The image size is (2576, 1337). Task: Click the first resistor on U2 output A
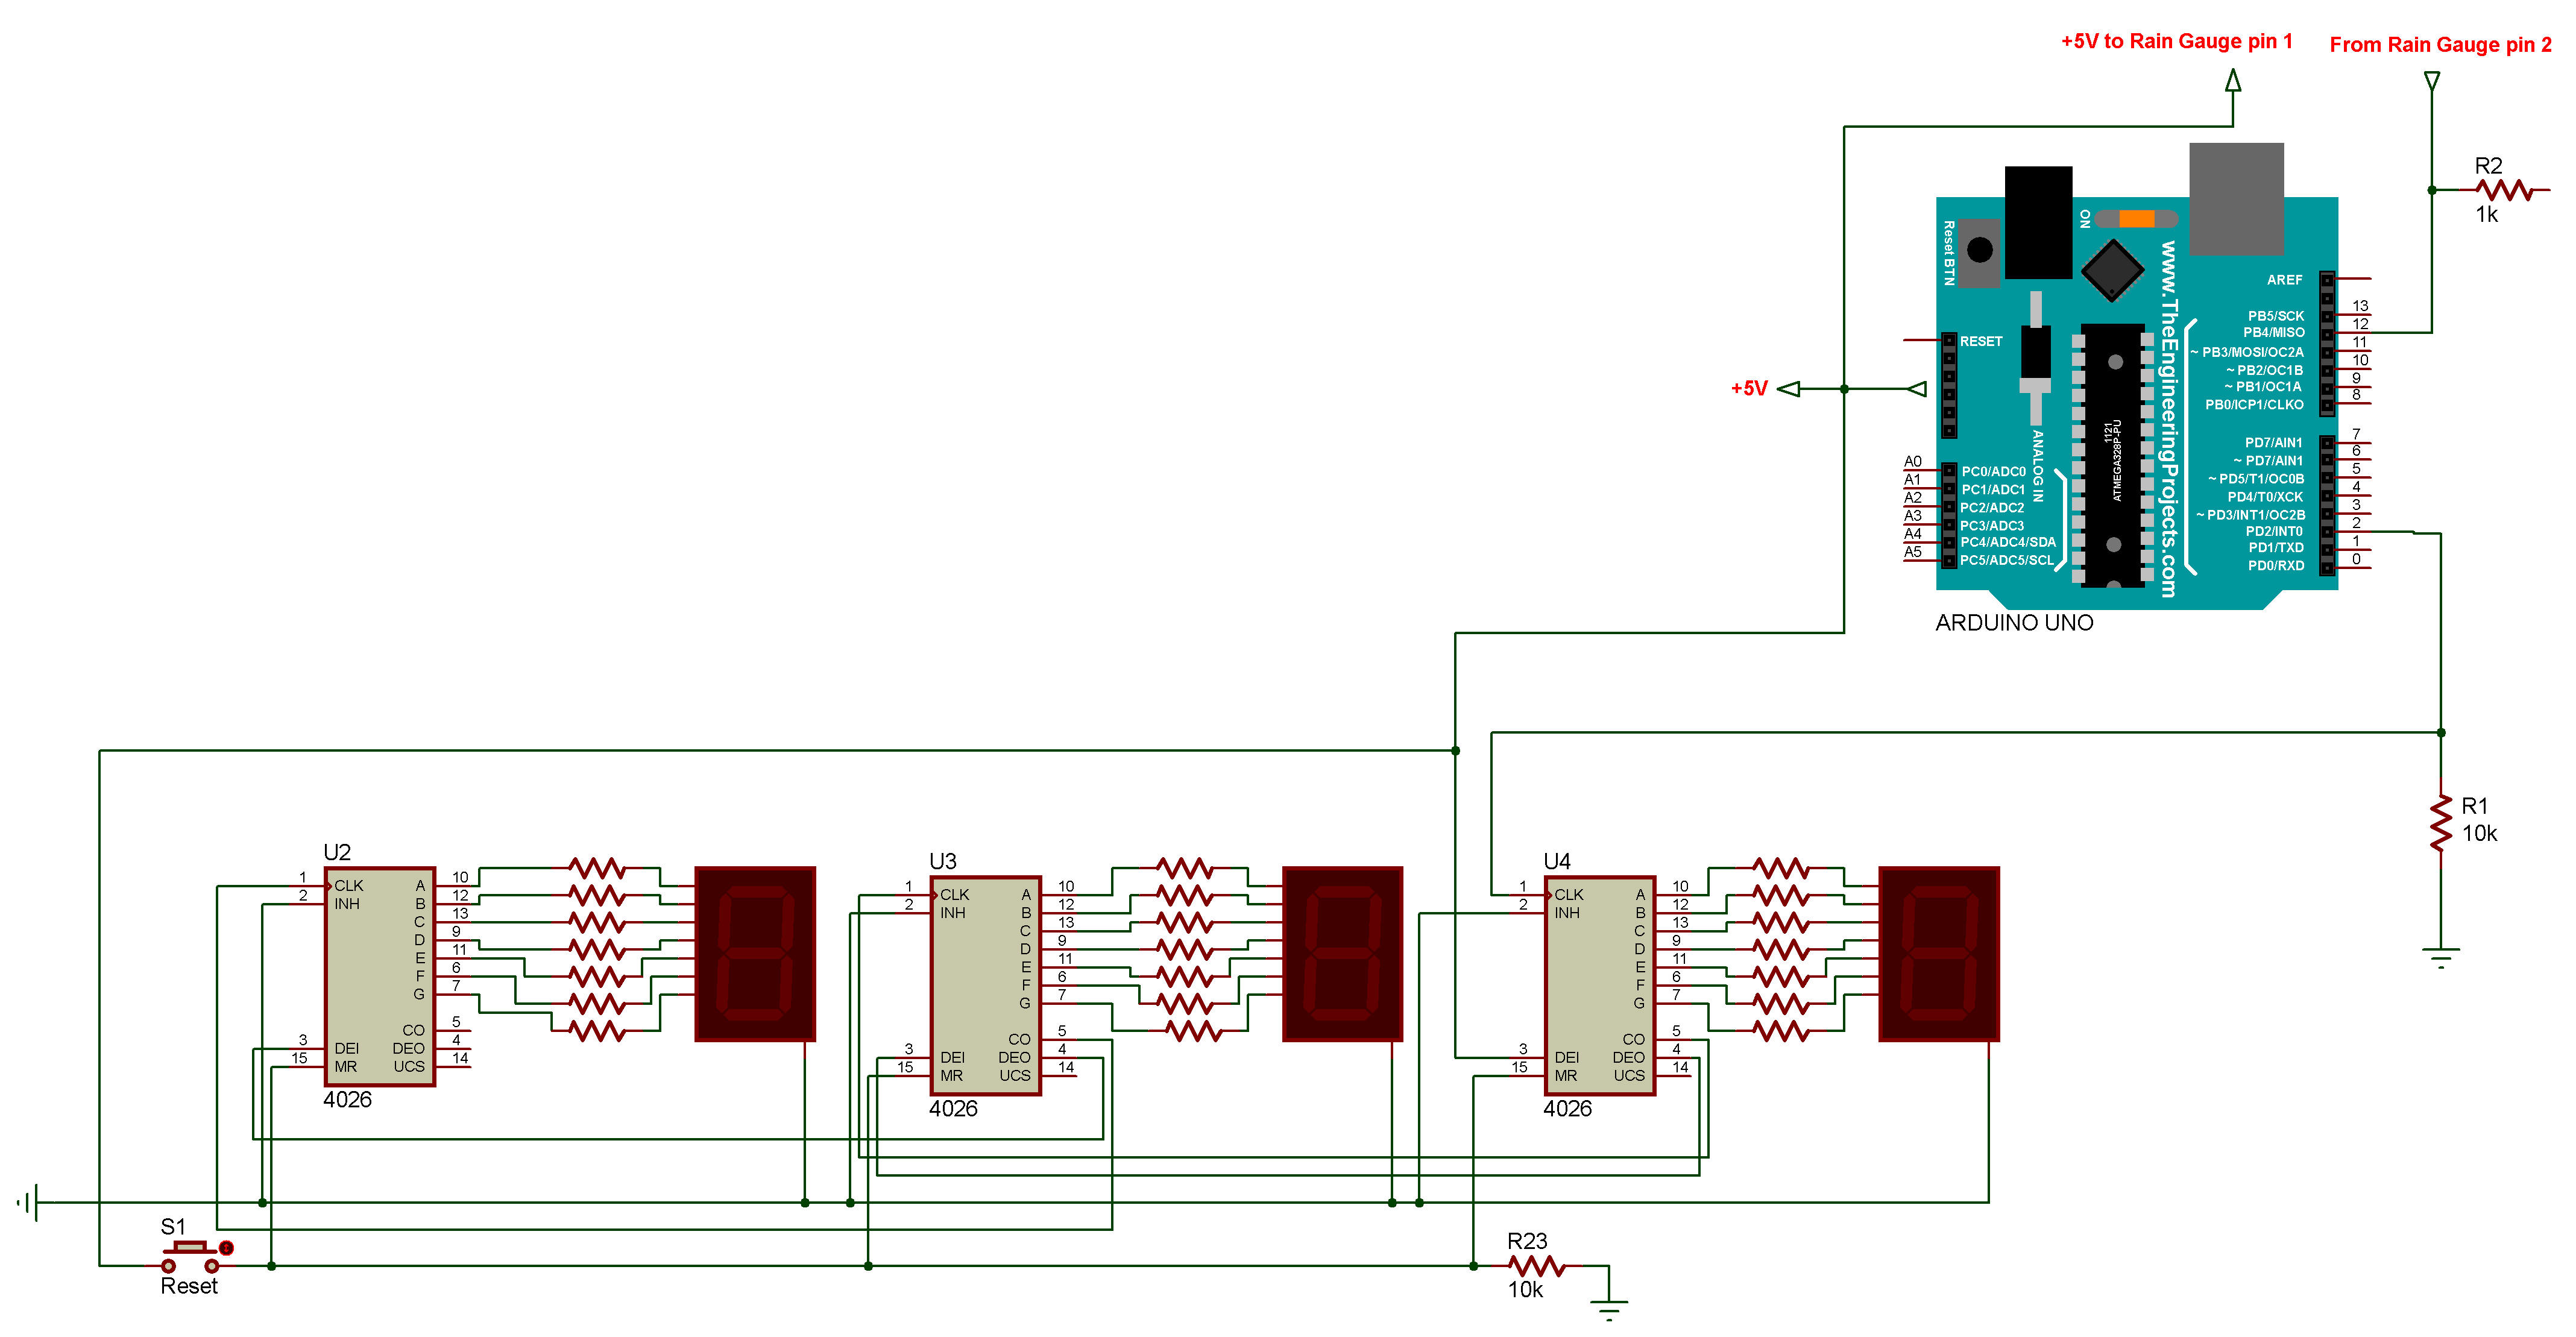(x=598, y=867)
